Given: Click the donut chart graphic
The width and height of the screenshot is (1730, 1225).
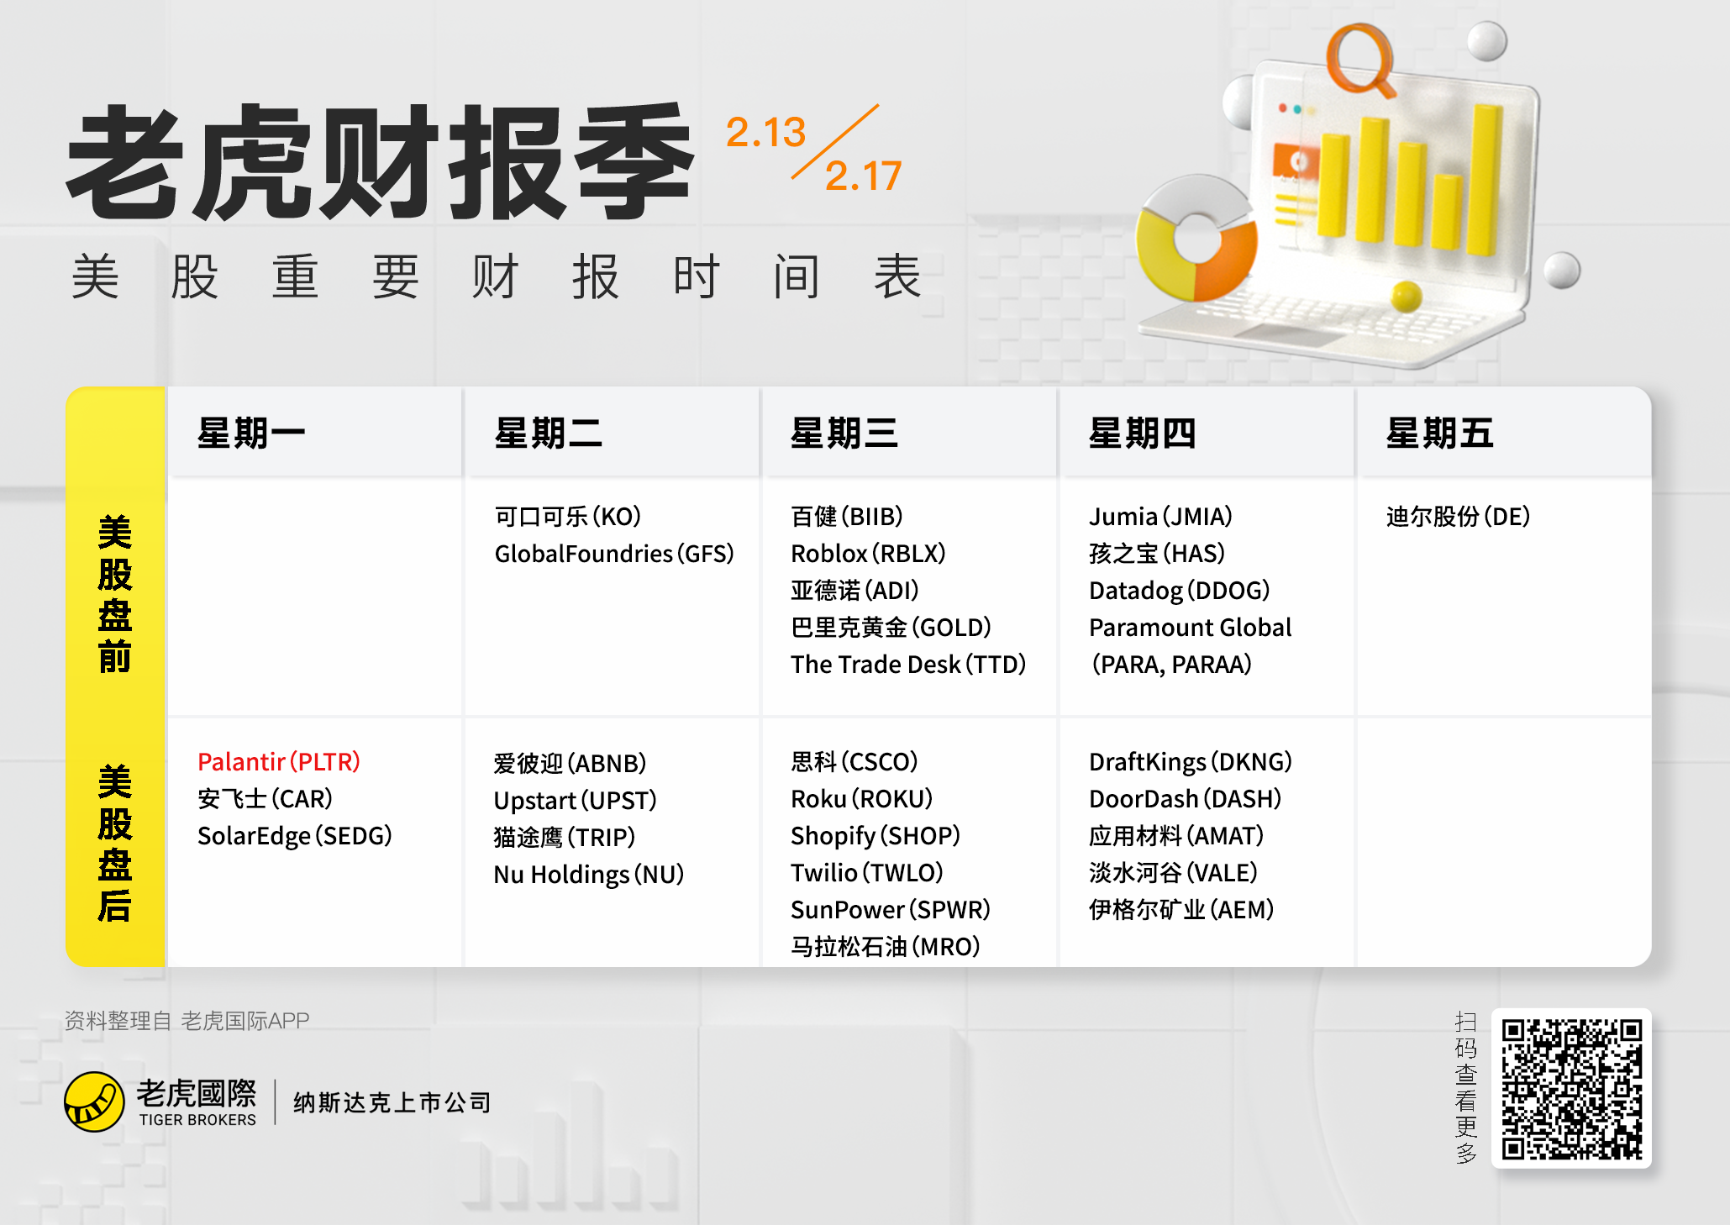Looking at the screenshot, I should [x=1196, y=239].
